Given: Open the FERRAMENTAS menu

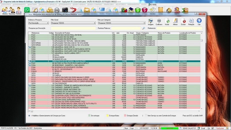Looking at the screenshot, I should (x=133, y=5).
